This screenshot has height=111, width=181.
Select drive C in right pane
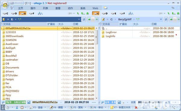(x=96, y=14)
